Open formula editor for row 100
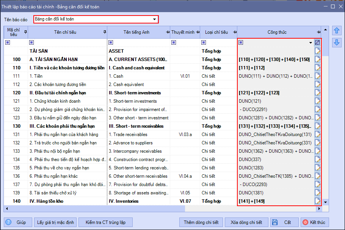Viewport: 345px width, 230px height. point(317,59)
